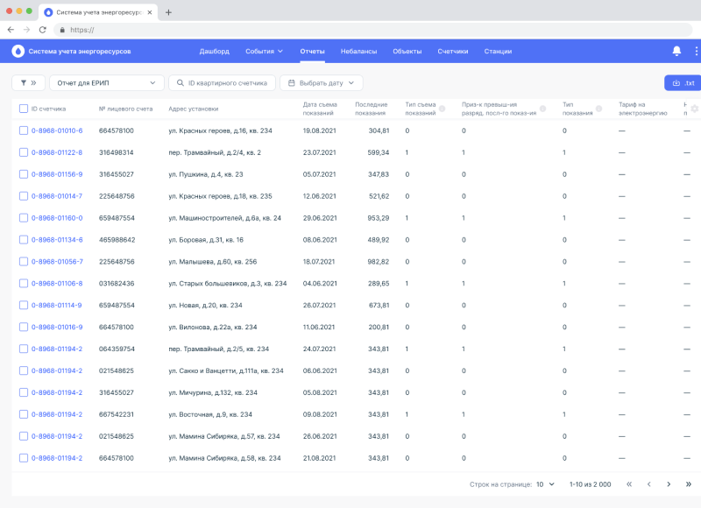
Task: Tick checkbox for meter 0-8968-01010-6
Action: [x=24, y=131]
